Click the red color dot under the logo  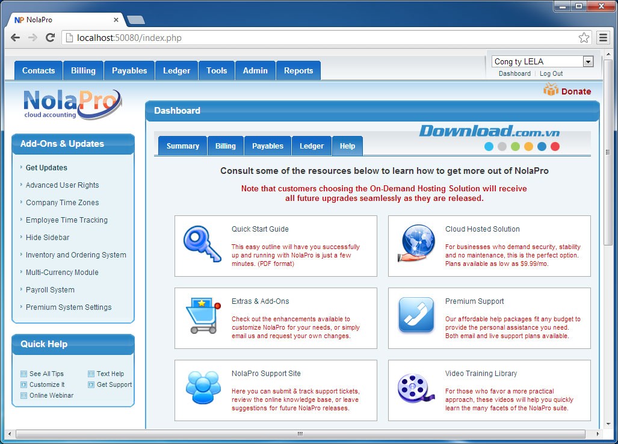(x=555, y=146)
